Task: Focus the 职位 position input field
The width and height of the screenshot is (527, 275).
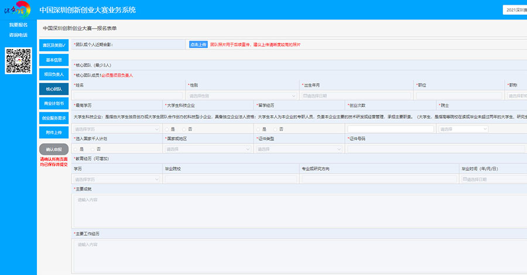Action: (x=459, y=96)
